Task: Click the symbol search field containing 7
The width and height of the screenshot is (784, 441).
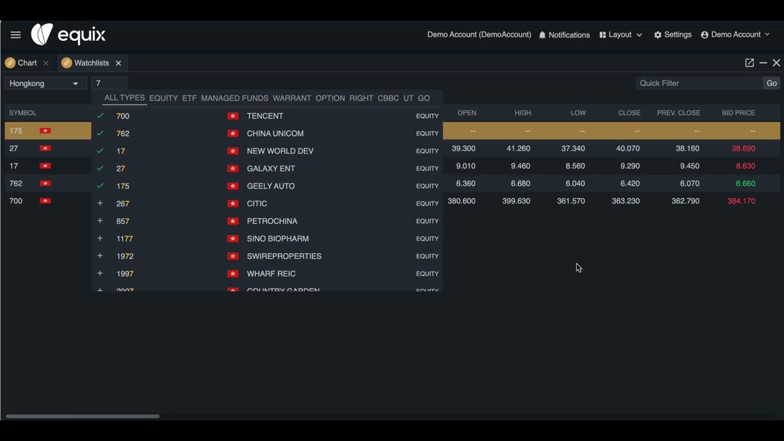Action: click(109, 83)
